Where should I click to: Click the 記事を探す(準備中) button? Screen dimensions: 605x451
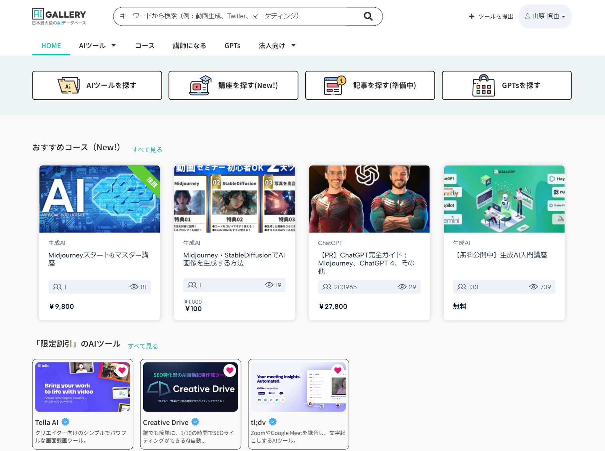pyautogui.click(x=370, y=85)
